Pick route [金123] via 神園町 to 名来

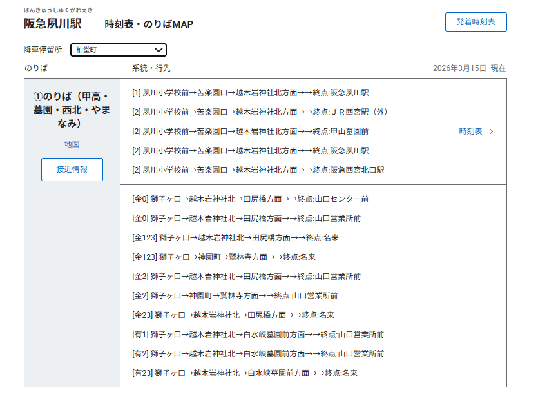coord(224,257)
